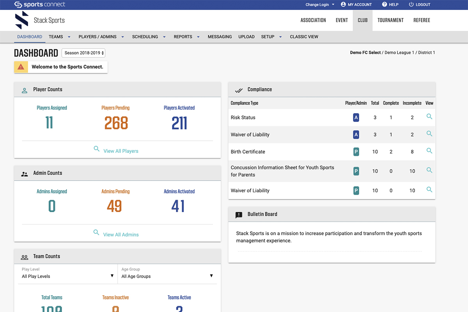Viewport: 468px width, 312px height.
Task: Expand the Reports menu arrow
Action: [198, 37]
